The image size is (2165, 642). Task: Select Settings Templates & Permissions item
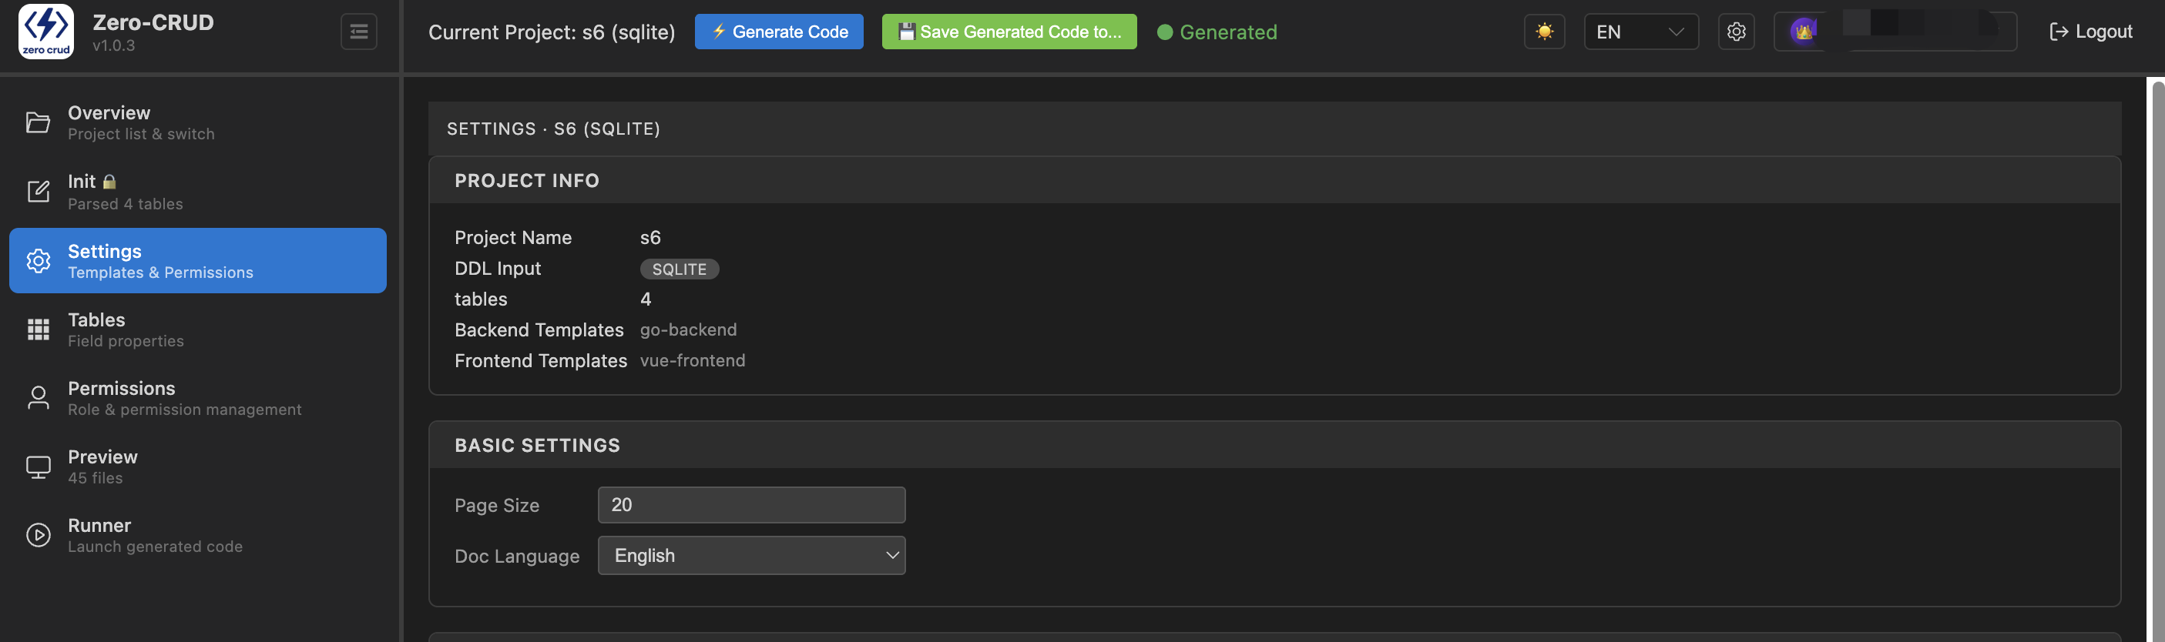click(197, 261)
